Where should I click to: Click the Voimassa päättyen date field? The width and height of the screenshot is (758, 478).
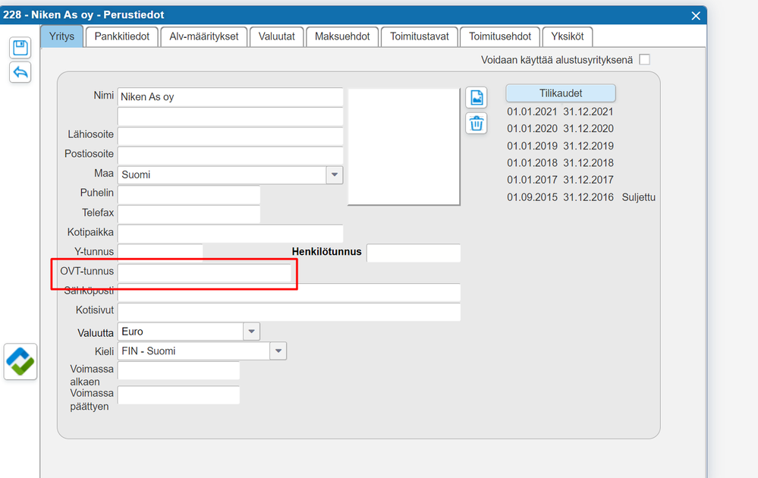click(x=179, y=395)
